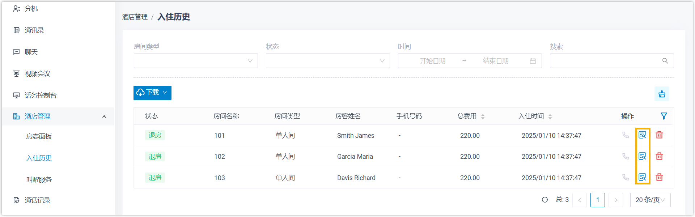Change the 20 条/页 page size
This screenshot has width=695, height=217.
click(650, 200)
